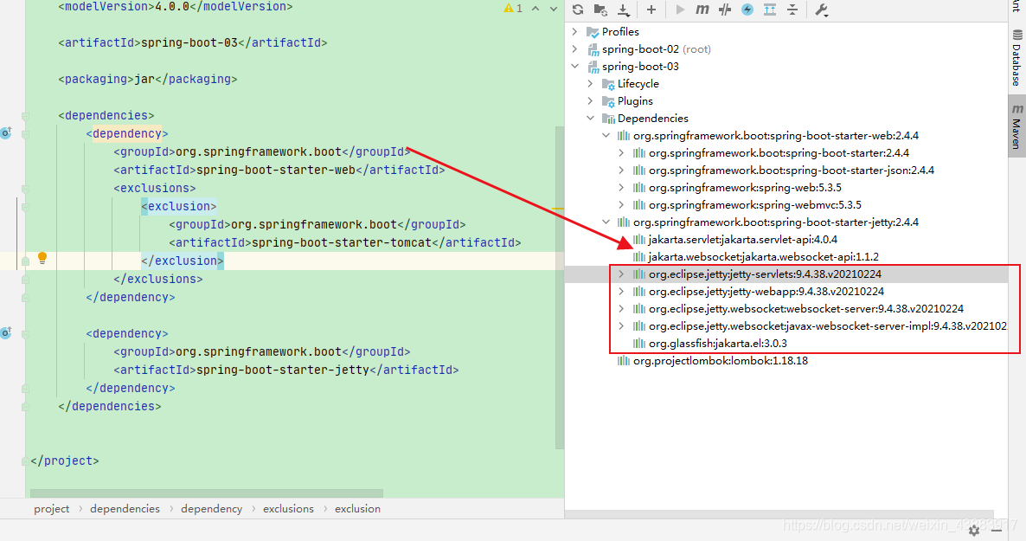Place cursor on packaging jar line

pos(147,80)
